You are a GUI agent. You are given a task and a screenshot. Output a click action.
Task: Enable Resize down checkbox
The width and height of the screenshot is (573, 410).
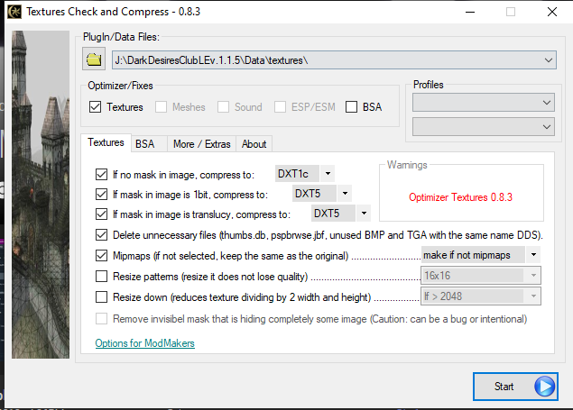tap(101, 297)
